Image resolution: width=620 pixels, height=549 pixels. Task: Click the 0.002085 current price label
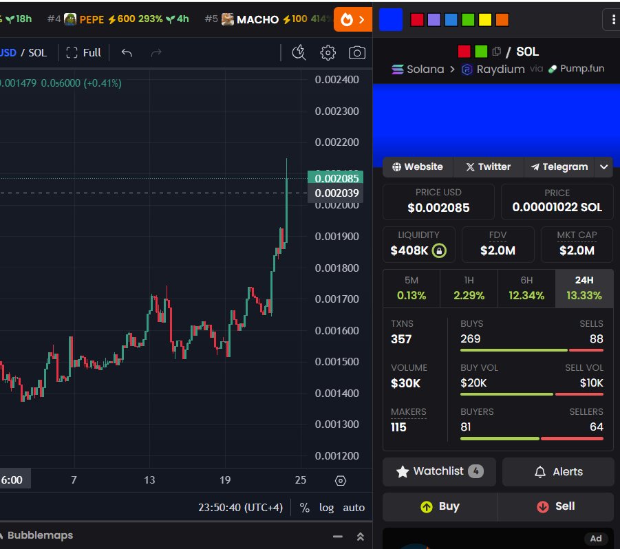click(335, 178)
